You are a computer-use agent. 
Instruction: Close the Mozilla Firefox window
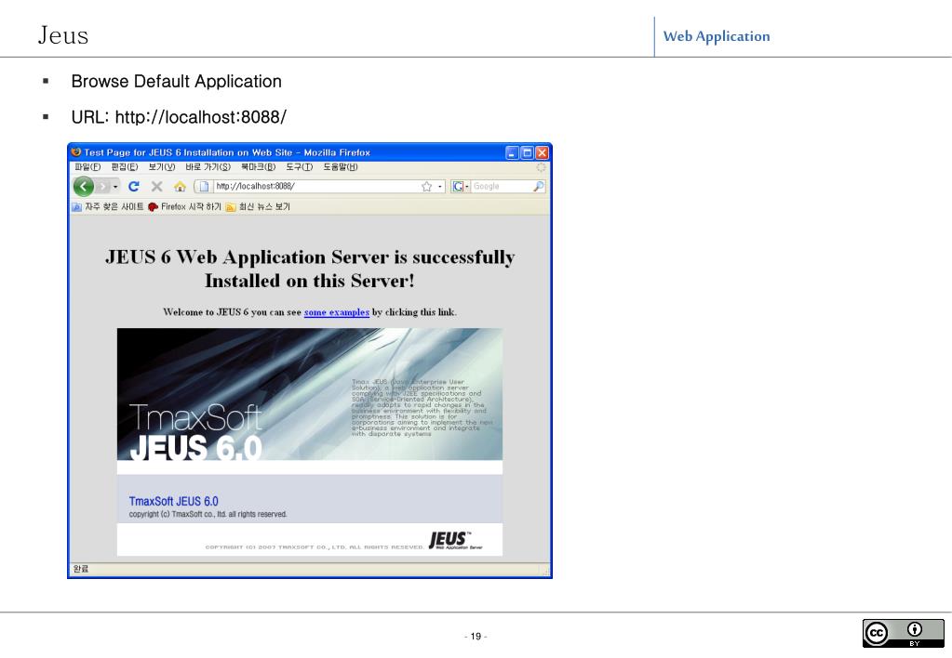[543, 152]
